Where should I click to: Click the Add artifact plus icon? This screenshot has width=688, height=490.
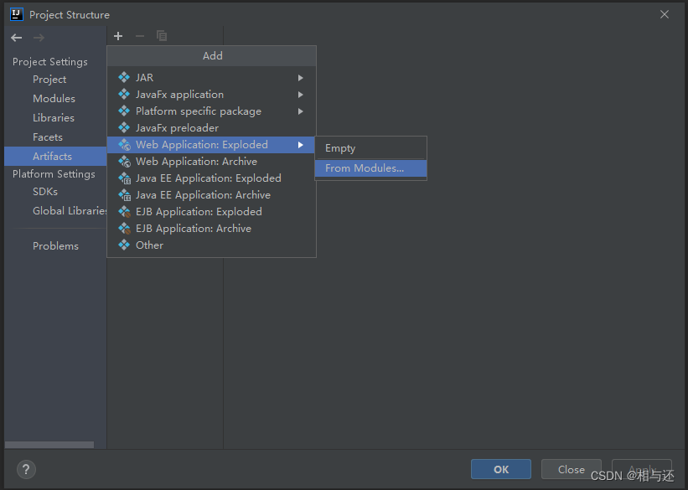tap(118, 36)
